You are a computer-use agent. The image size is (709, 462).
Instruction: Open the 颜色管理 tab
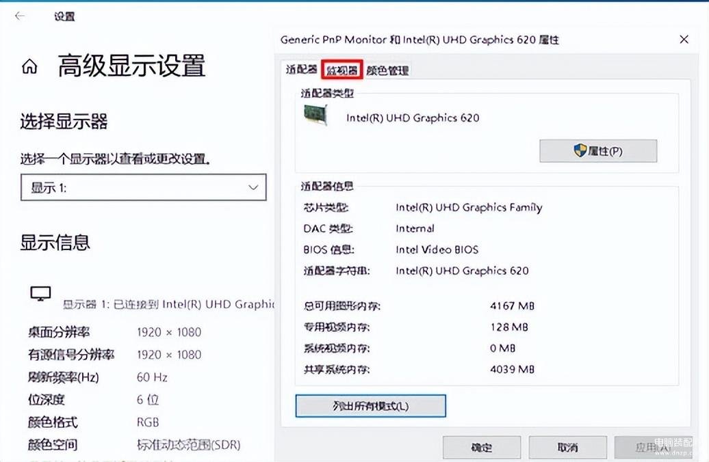387,70
